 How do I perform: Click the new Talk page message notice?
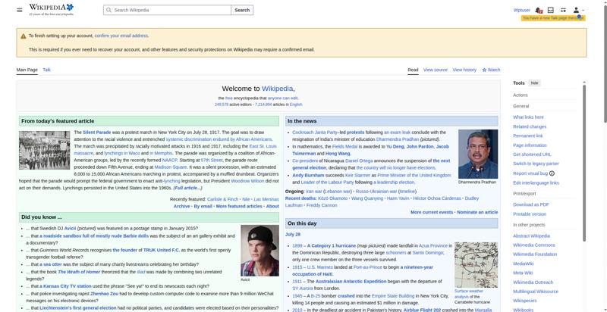pos(553,18)
